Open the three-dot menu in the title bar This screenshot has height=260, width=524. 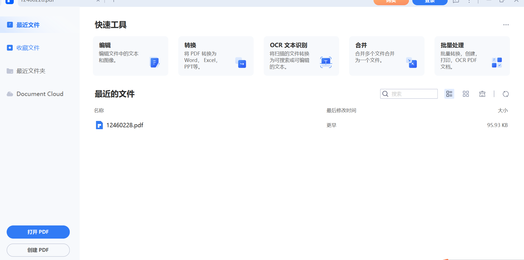(x=469, y=1)
